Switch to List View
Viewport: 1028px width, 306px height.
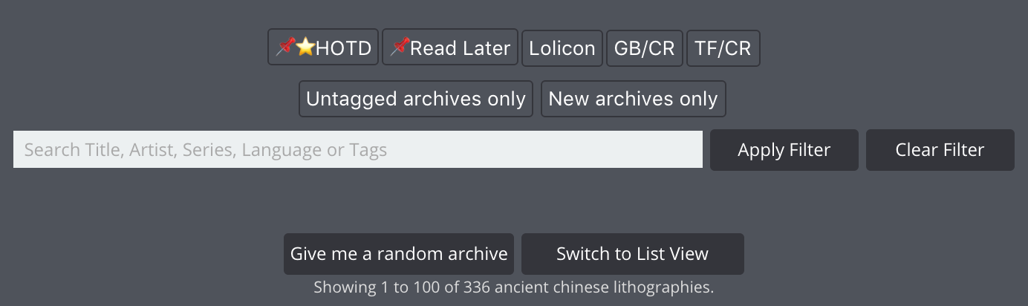tap(633, 254)
